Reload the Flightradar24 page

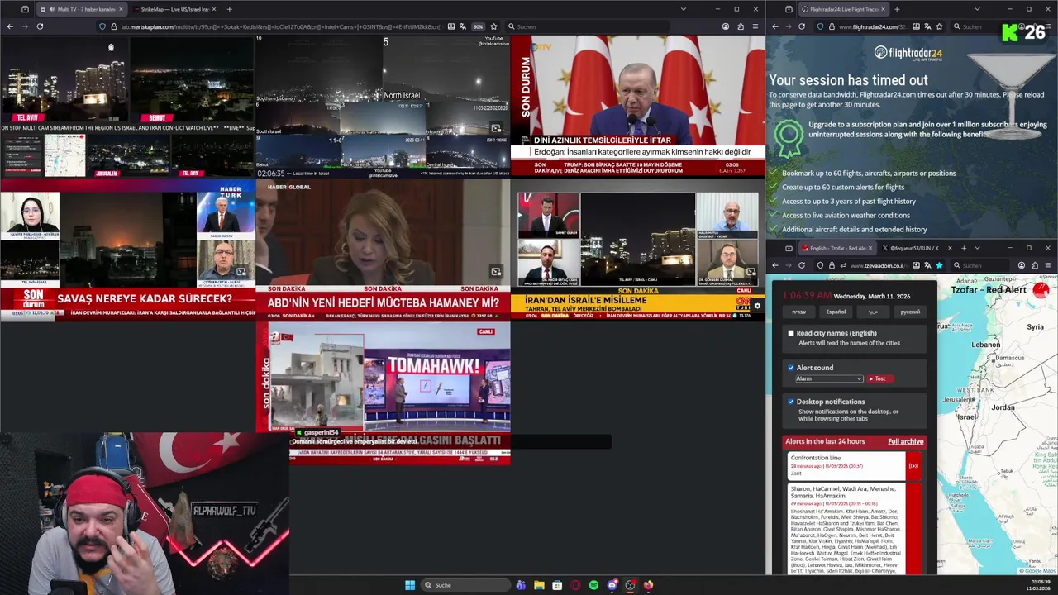click(801, 26)
